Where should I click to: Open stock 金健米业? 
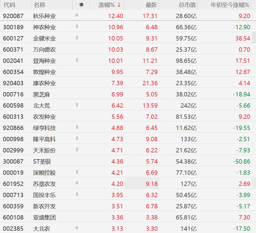coord(45,38)
